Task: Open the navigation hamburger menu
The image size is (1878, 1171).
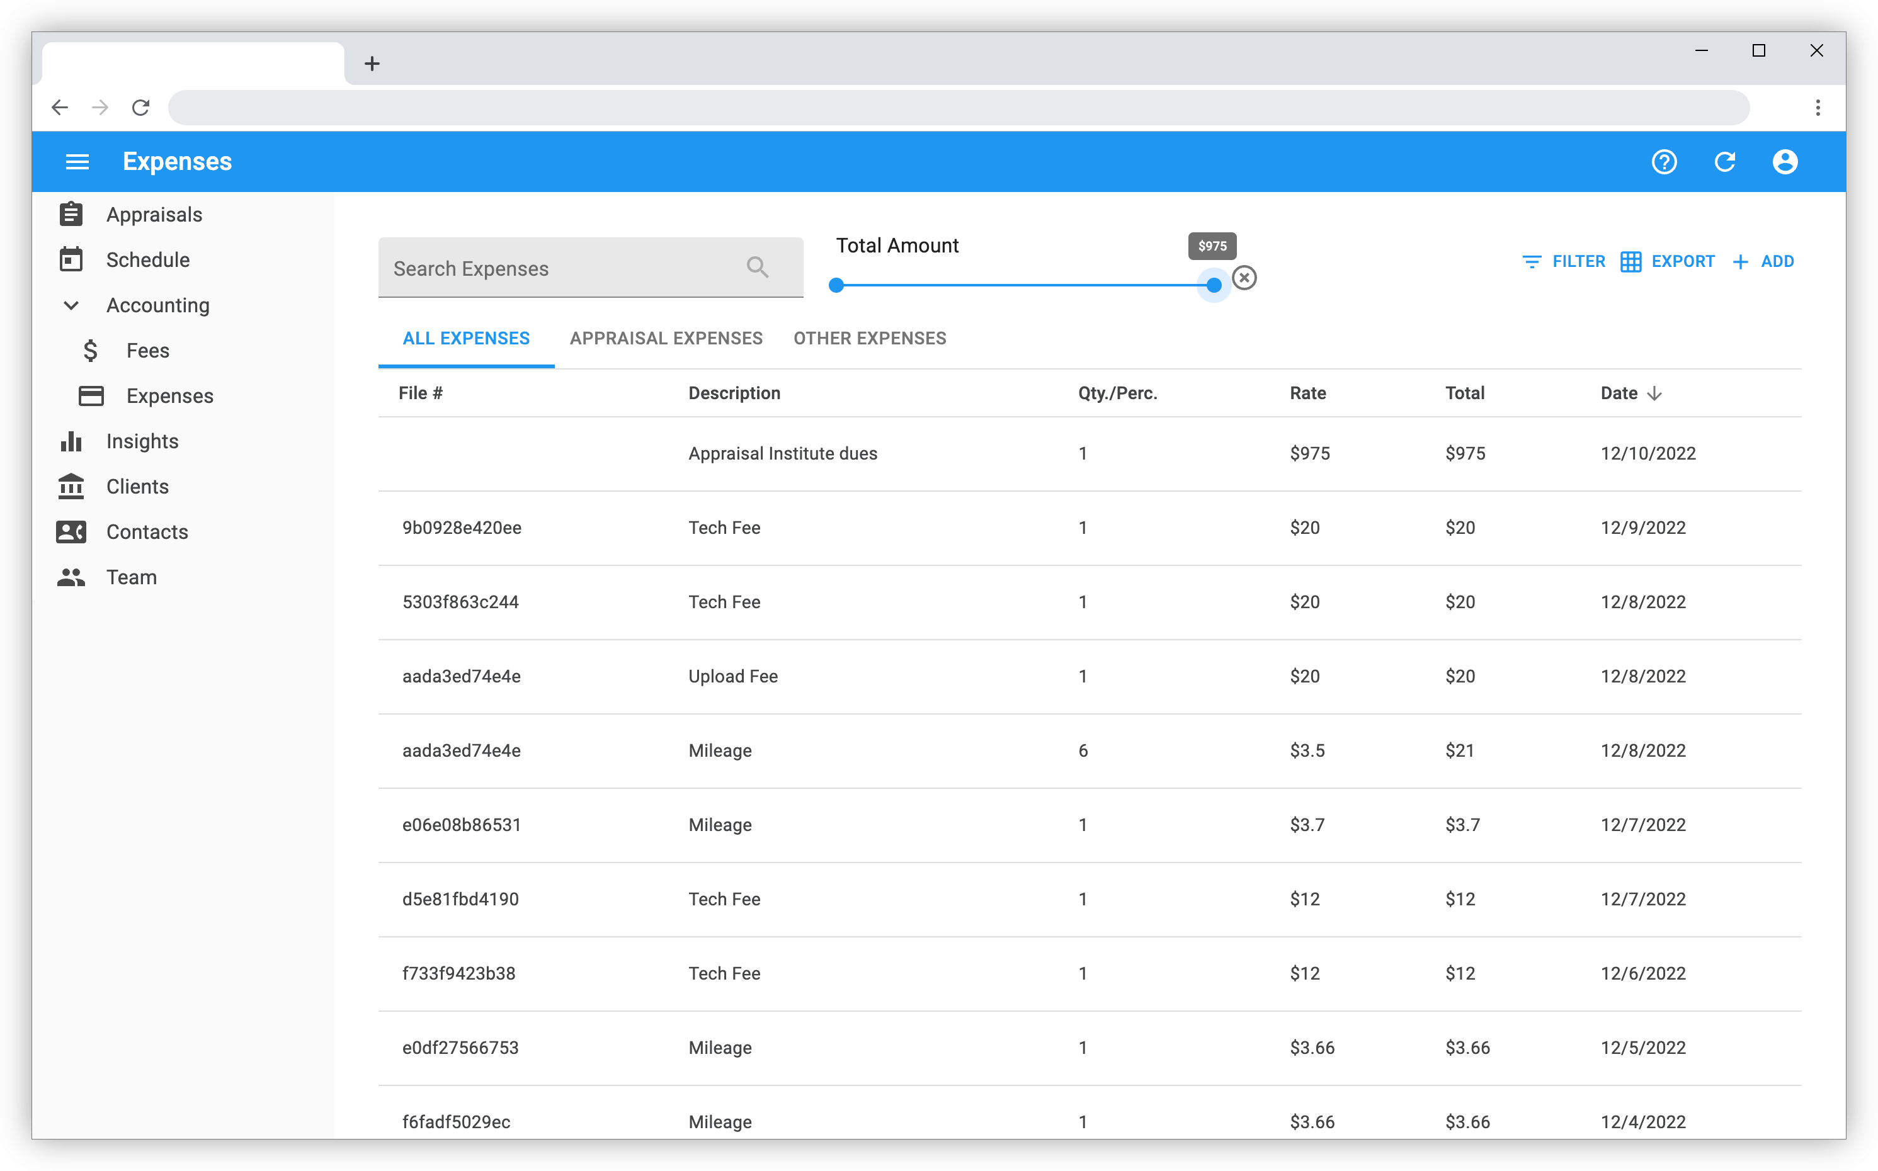Action: [77, 161]
